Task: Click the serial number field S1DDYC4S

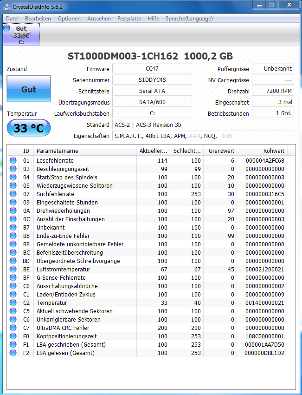Action: coord(152,80)
